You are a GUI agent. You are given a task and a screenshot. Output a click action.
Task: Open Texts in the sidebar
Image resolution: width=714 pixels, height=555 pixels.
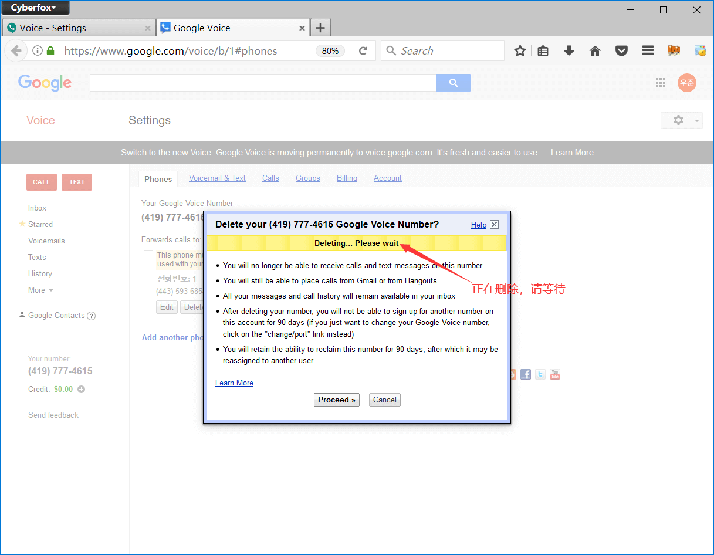37,257
